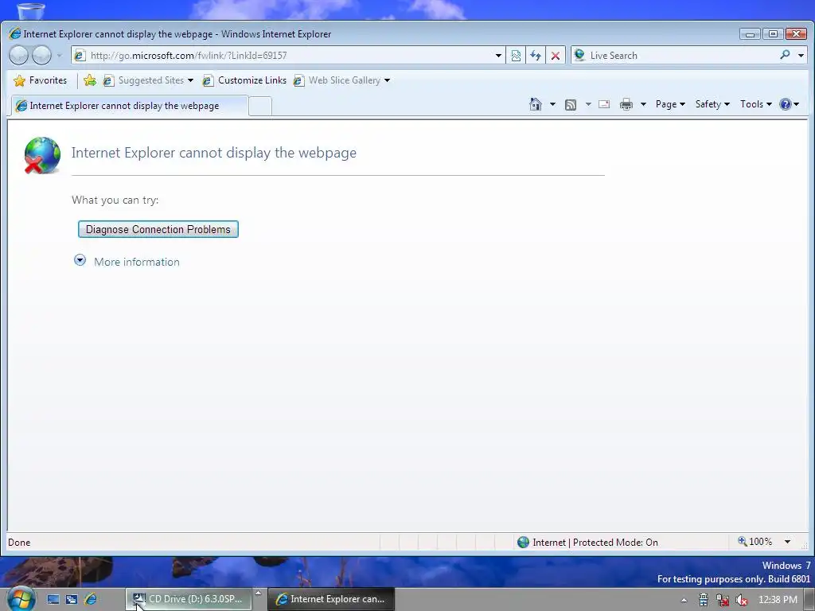This screenshot has width=815, height=611.
Task: Select the cannot display webpage tab
Action: tap(130, 106)
